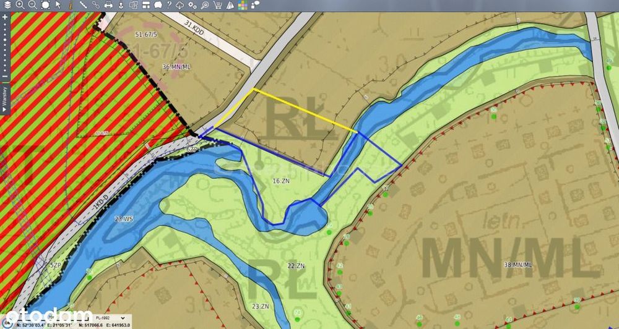Viewport: 619px width, 329px height.
Task: Click the zoom to full extent icon
Action: (x=45, y=5)
